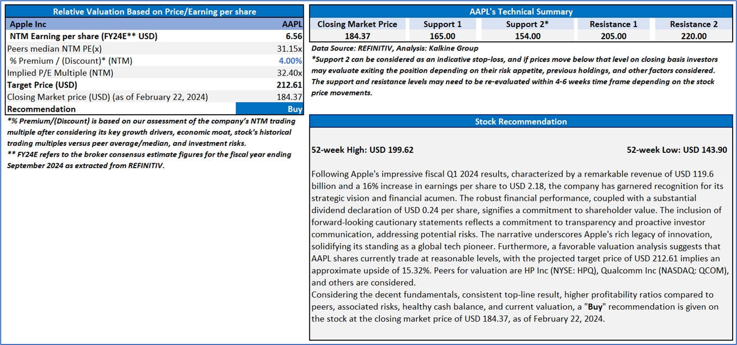
Task: Click the Resistance 1 value 205.00
Action: 613,36
